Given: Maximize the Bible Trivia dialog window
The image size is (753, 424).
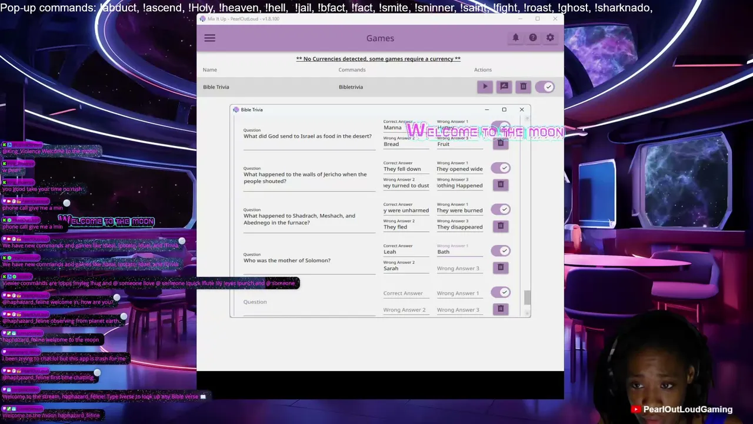Looking at the screenshot, I should tap(504, 110).
